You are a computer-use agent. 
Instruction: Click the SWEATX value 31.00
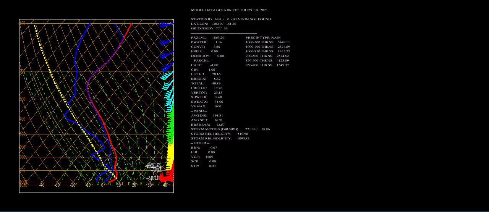219,102
